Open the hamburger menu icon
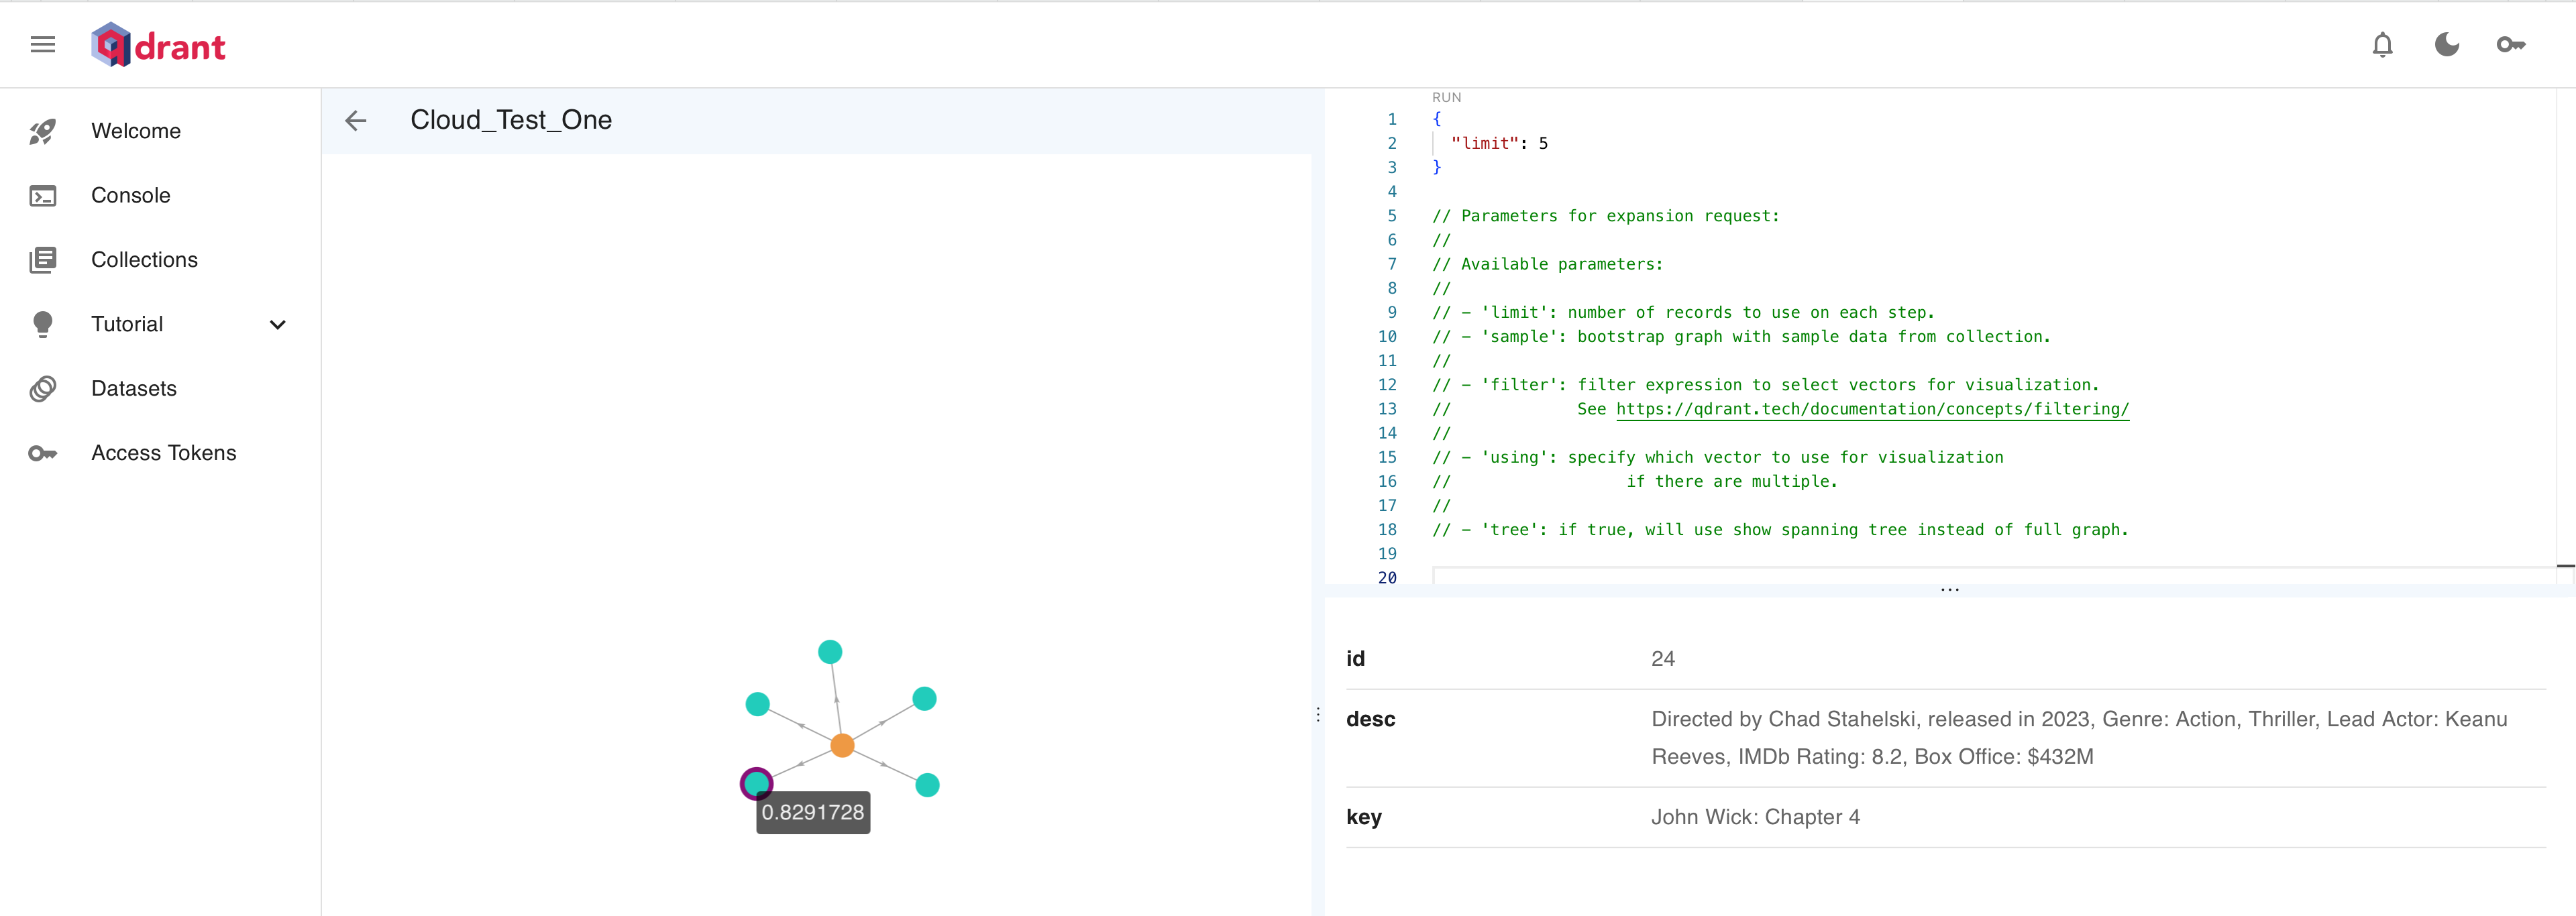The image size is (2576, 916). [42, 44]
